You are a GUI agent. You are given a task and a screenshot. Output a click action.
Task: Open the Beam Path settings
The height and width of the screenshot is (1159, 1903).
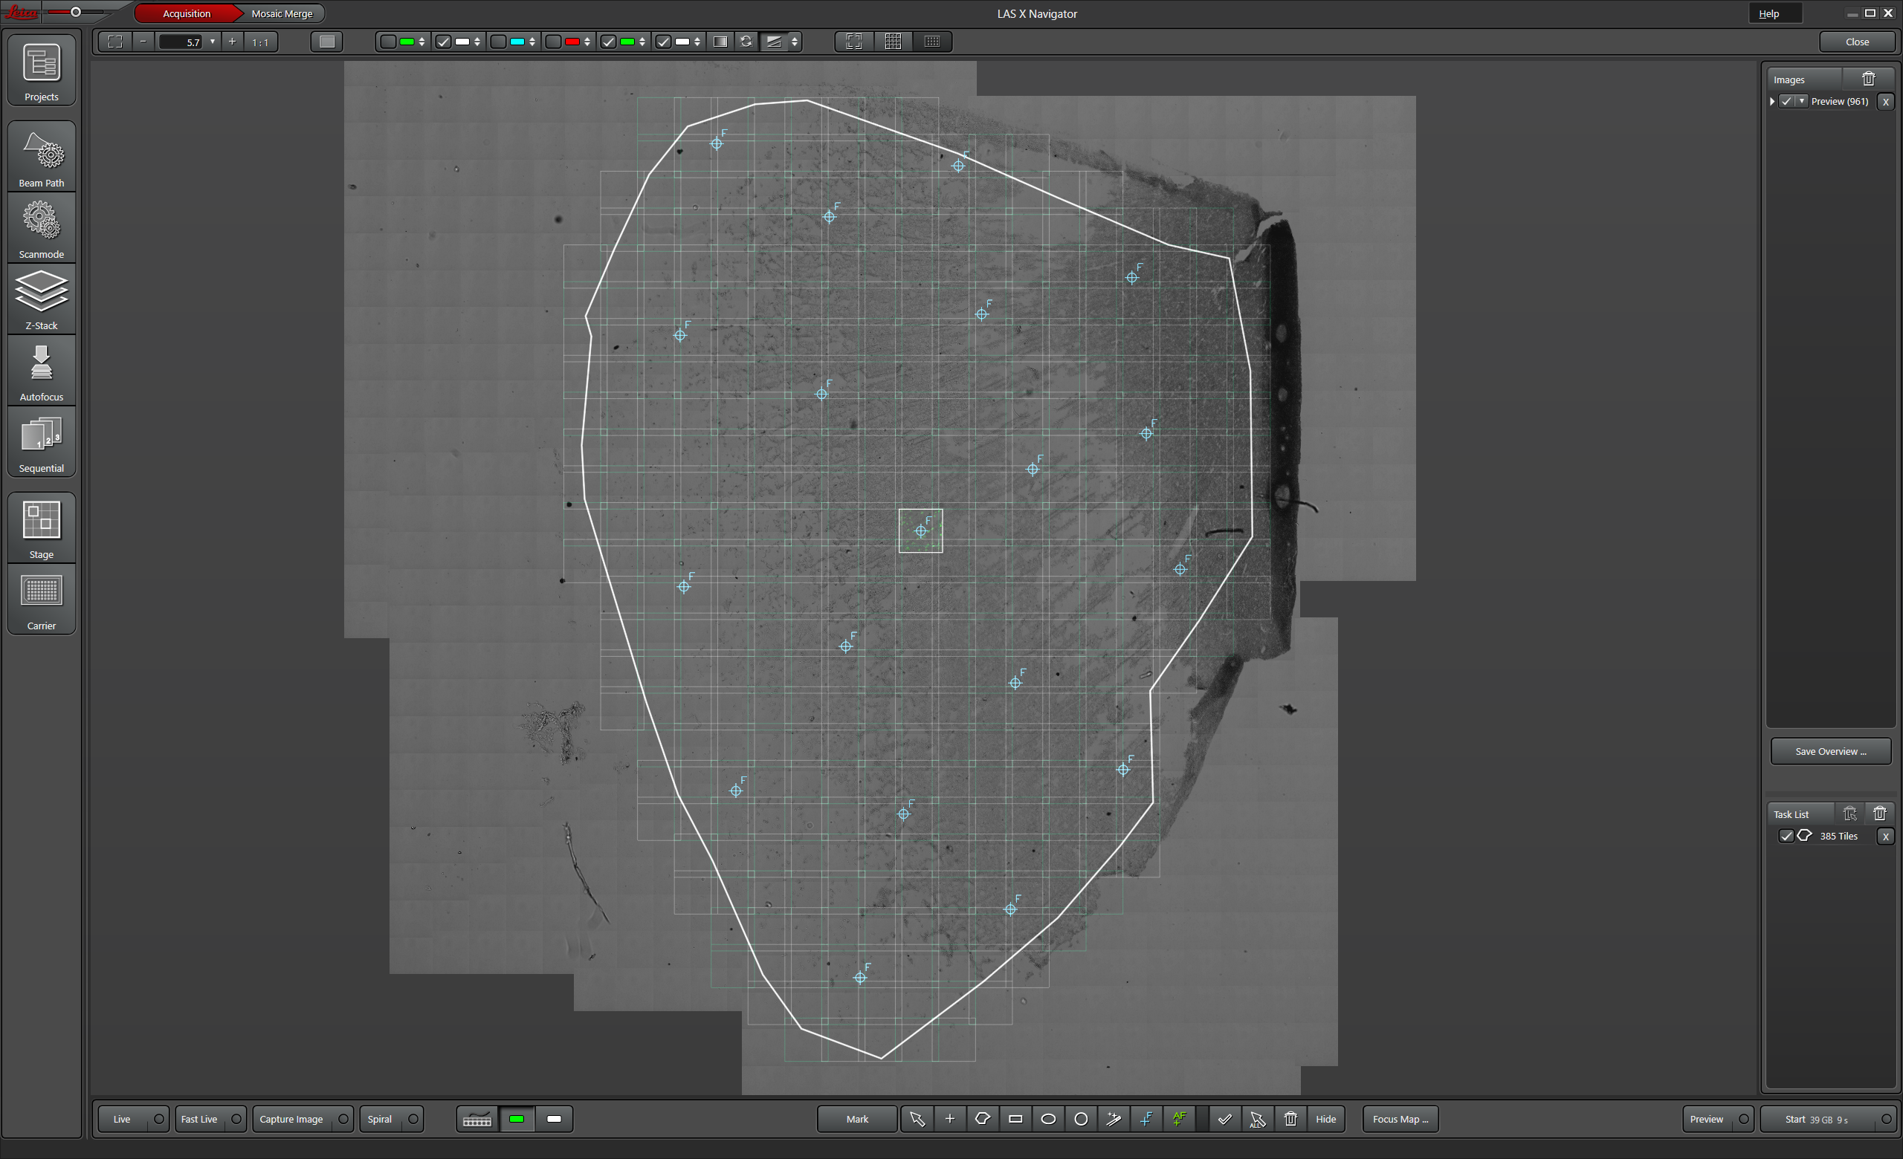point(42,158)
